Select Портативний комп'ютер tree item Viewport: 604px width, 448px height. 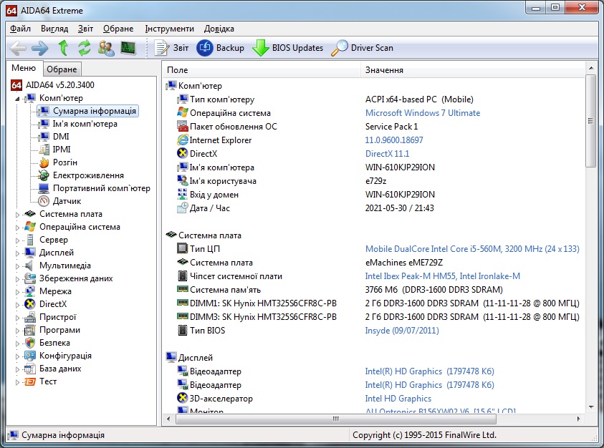coord(101,188)
